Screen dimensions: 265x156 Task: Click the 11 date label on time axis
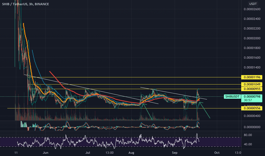point(16,153)
